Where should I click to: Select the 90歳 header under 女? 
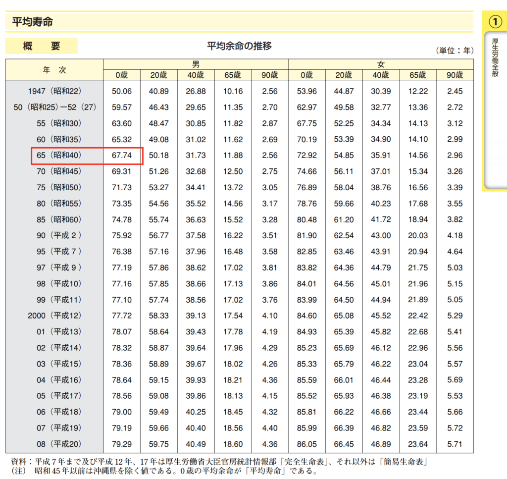(455, 75)
